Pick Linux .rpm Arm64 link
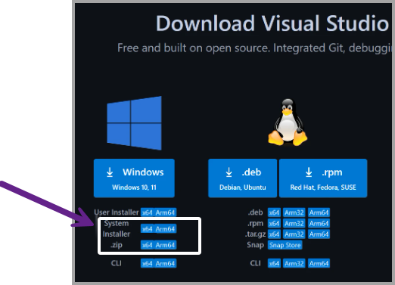 pyautogui.click(x=319, y=223)
